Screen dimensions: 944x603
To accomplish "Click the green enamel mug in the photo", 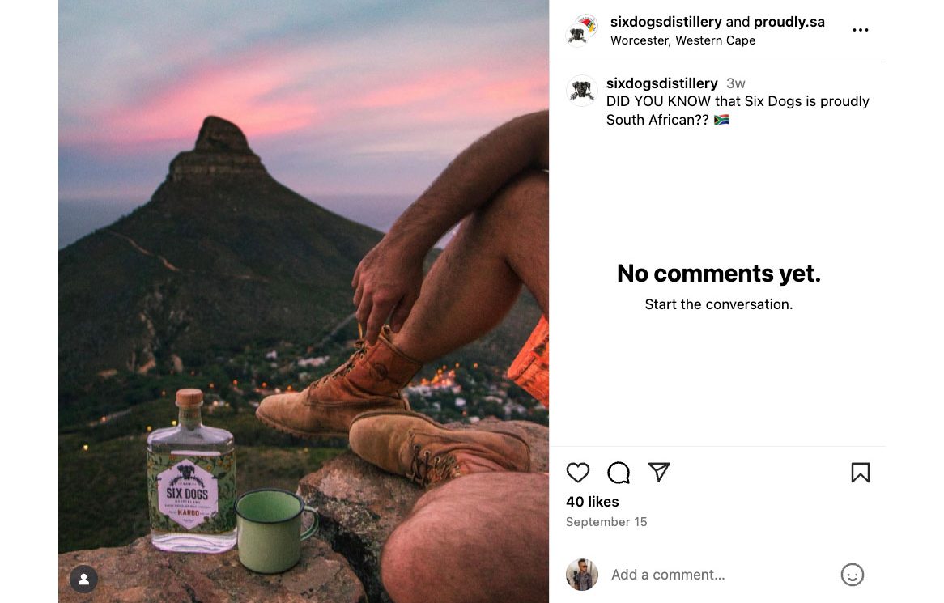I will coord(273,530).
